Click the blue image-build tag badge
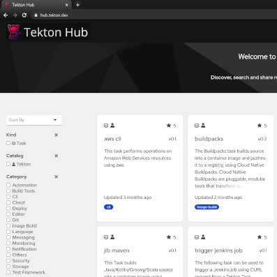The height and width of the screenshot is (277, 277). click(207, 207)
